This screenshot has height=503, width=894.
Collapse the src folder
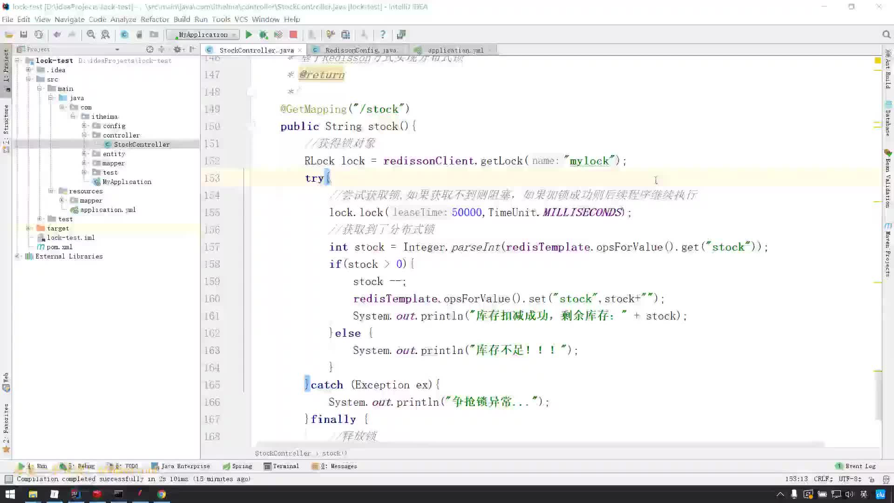click(28, 79)
